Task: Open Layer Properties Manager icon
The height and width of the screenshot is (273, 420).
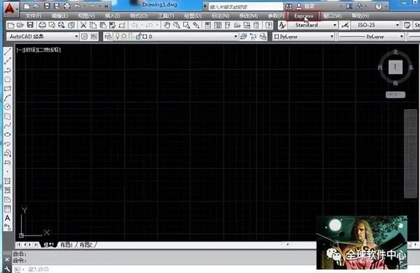Action: pos(108,37)
